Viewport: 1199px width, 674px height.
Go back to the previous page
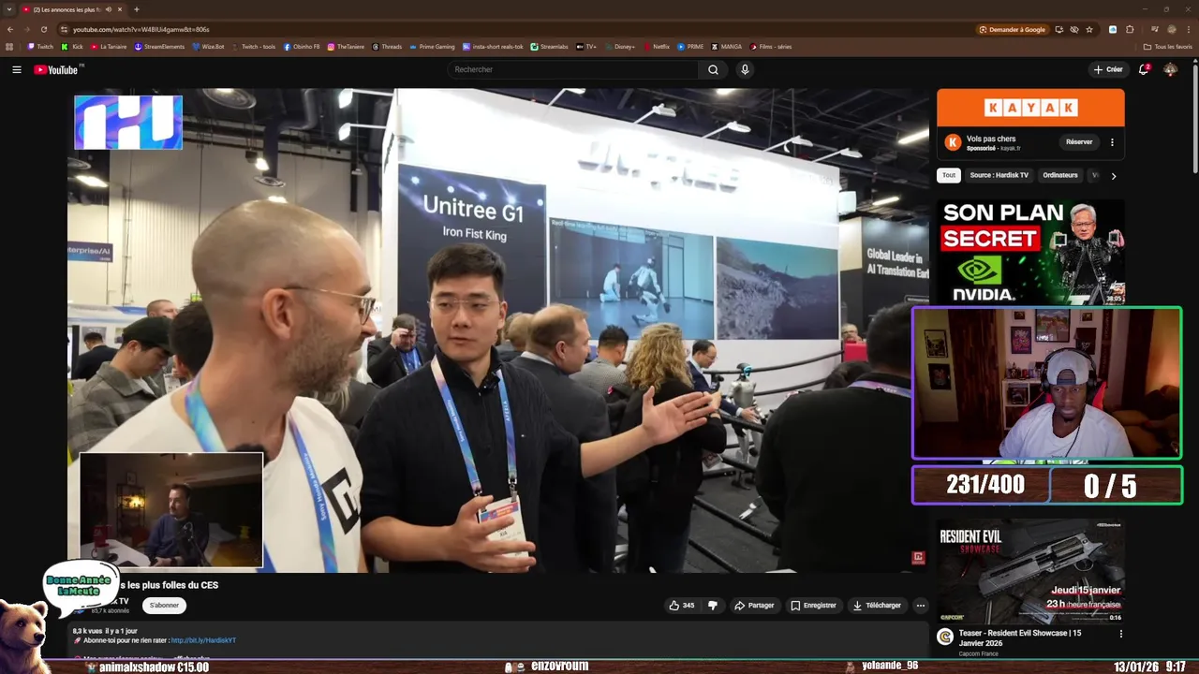[x=10, y=29]
